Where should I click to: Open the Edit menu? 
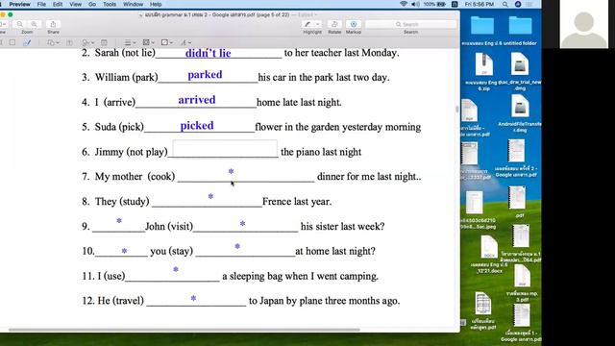[x=58, y=4]
